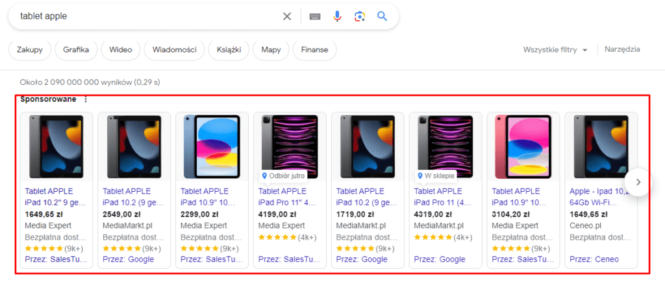Select the Wiadomości filter chip
Viewport: 665px width, 285px height.
tap(174, 50)
